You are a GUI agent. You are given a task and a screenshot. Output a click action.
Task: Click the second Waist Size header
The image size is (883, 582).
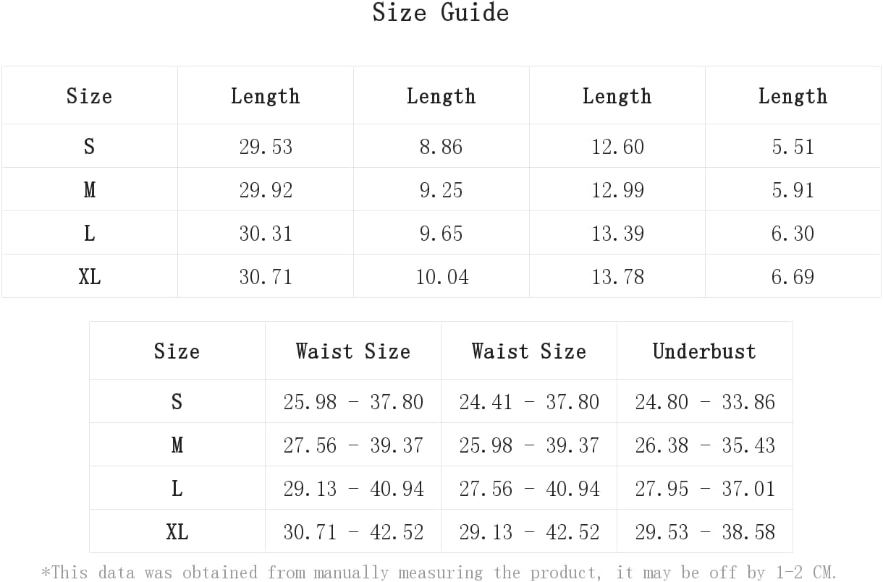[x=528, y=351]
